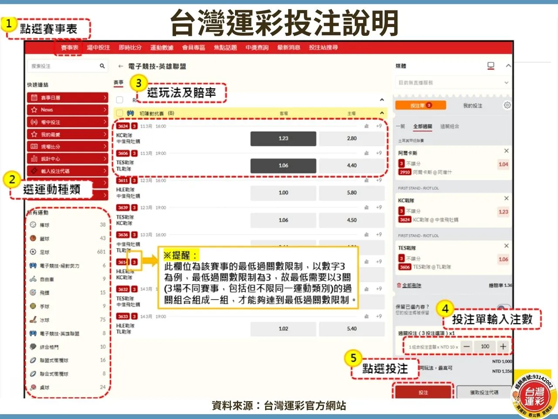Screen dimensions: 558x419
Task: Select the handball icon in sports list
Action: (33, 306)
